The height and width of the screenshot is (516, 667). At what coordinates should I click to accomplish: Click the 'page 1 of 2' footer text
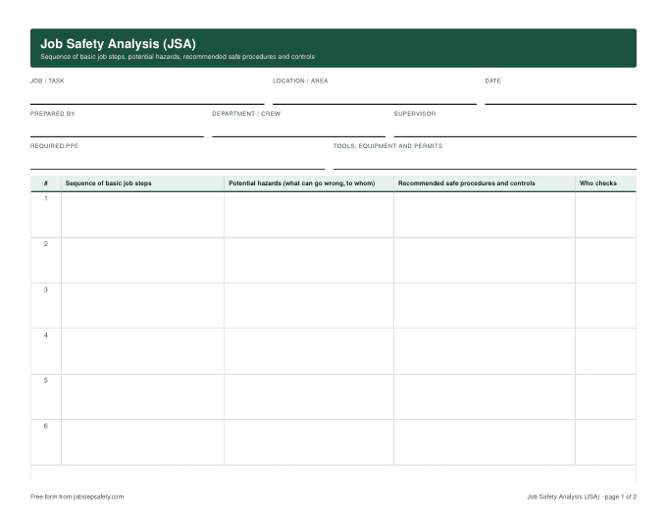click(x=621, y=496)
